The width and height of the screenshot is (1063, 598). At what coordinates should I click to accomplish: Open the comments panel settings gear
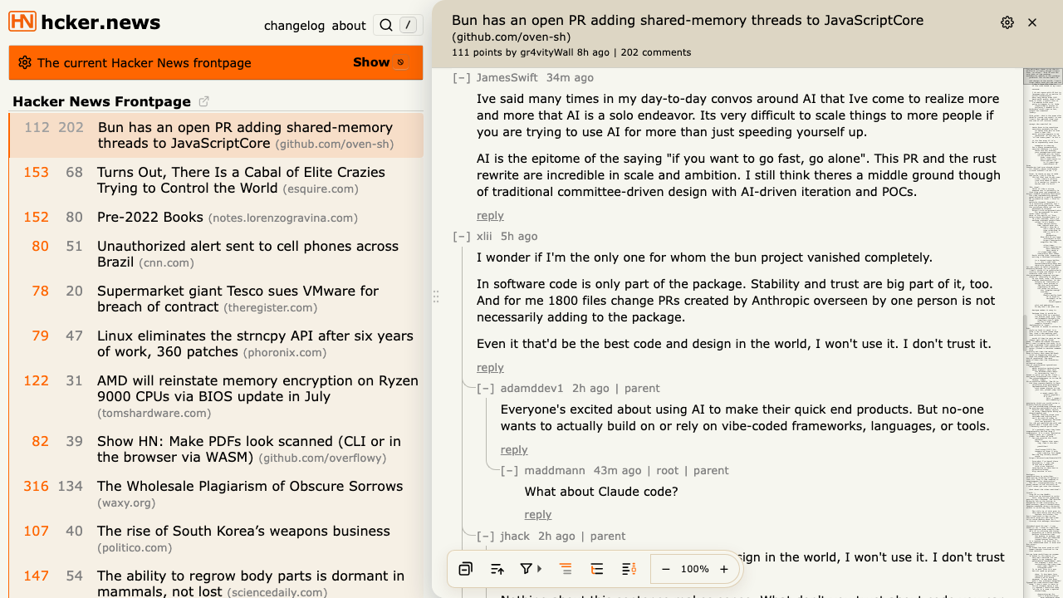point(1007,22)
